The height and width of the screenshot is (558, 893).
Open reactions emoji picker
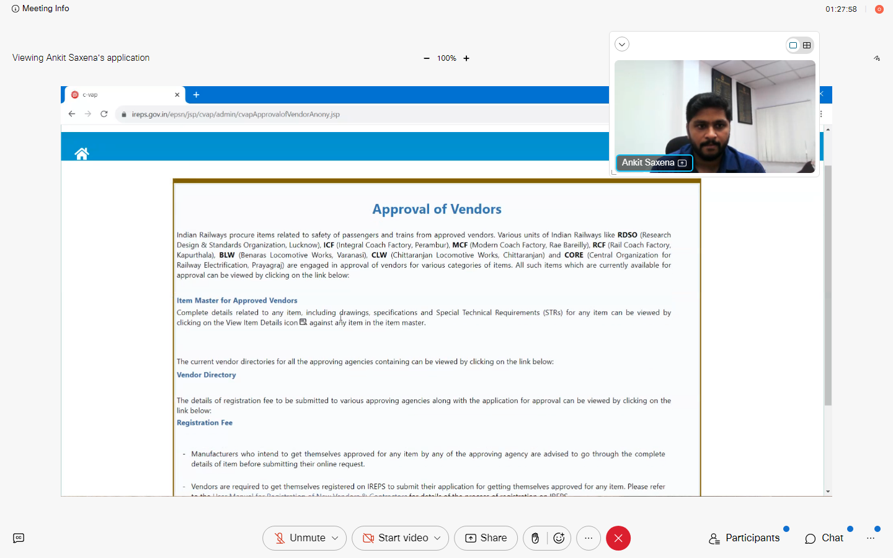(559, 538)
